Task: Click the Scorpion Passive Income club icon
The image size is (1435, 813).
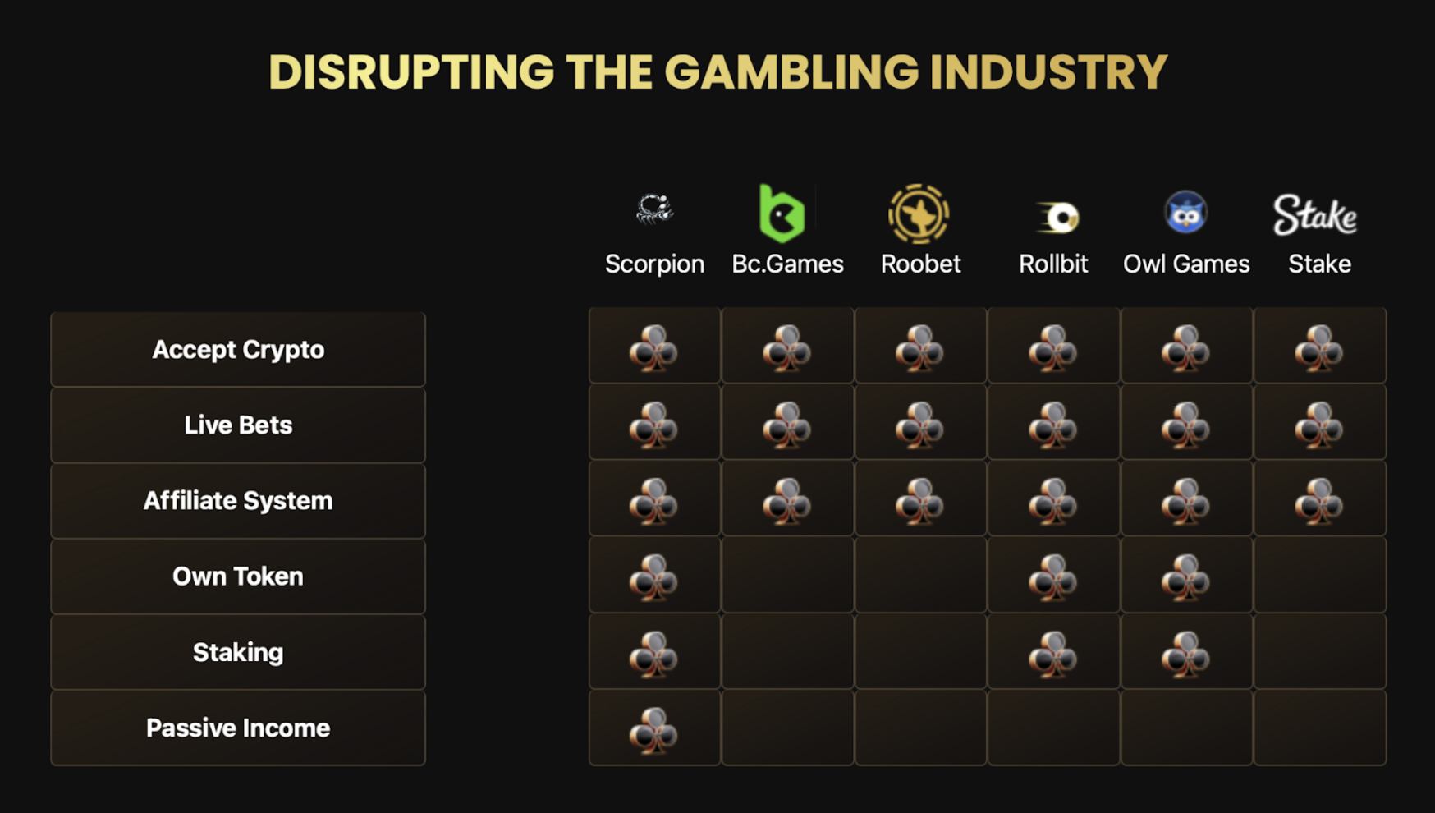Action: click(x=653, y=730)
